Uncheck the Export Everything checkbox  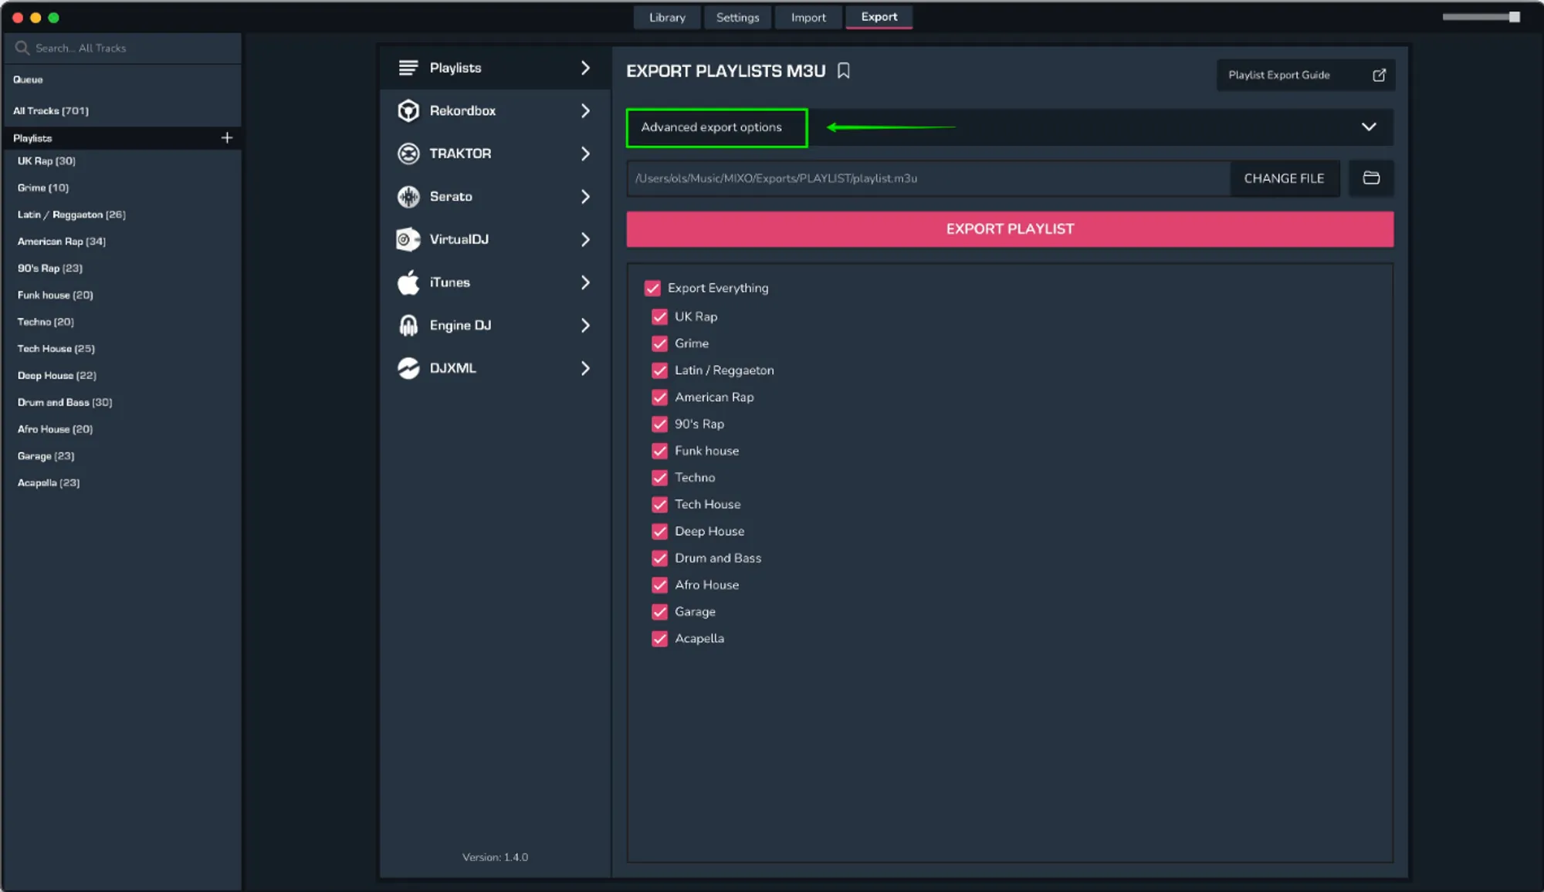pyautogui.click(x=652, y=288)
